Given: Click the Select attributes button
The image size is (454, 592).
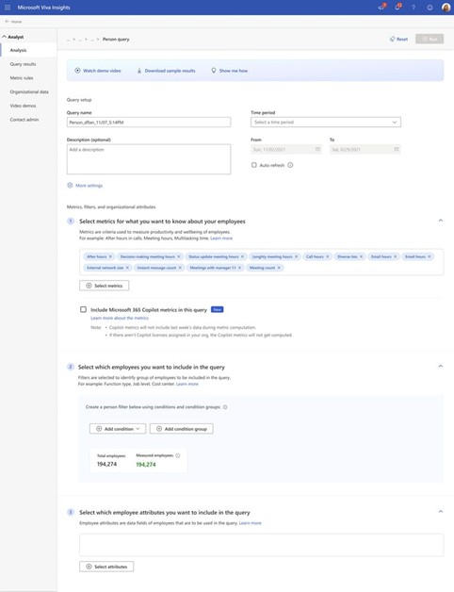Looking at the screenshot, I should 106,567.
